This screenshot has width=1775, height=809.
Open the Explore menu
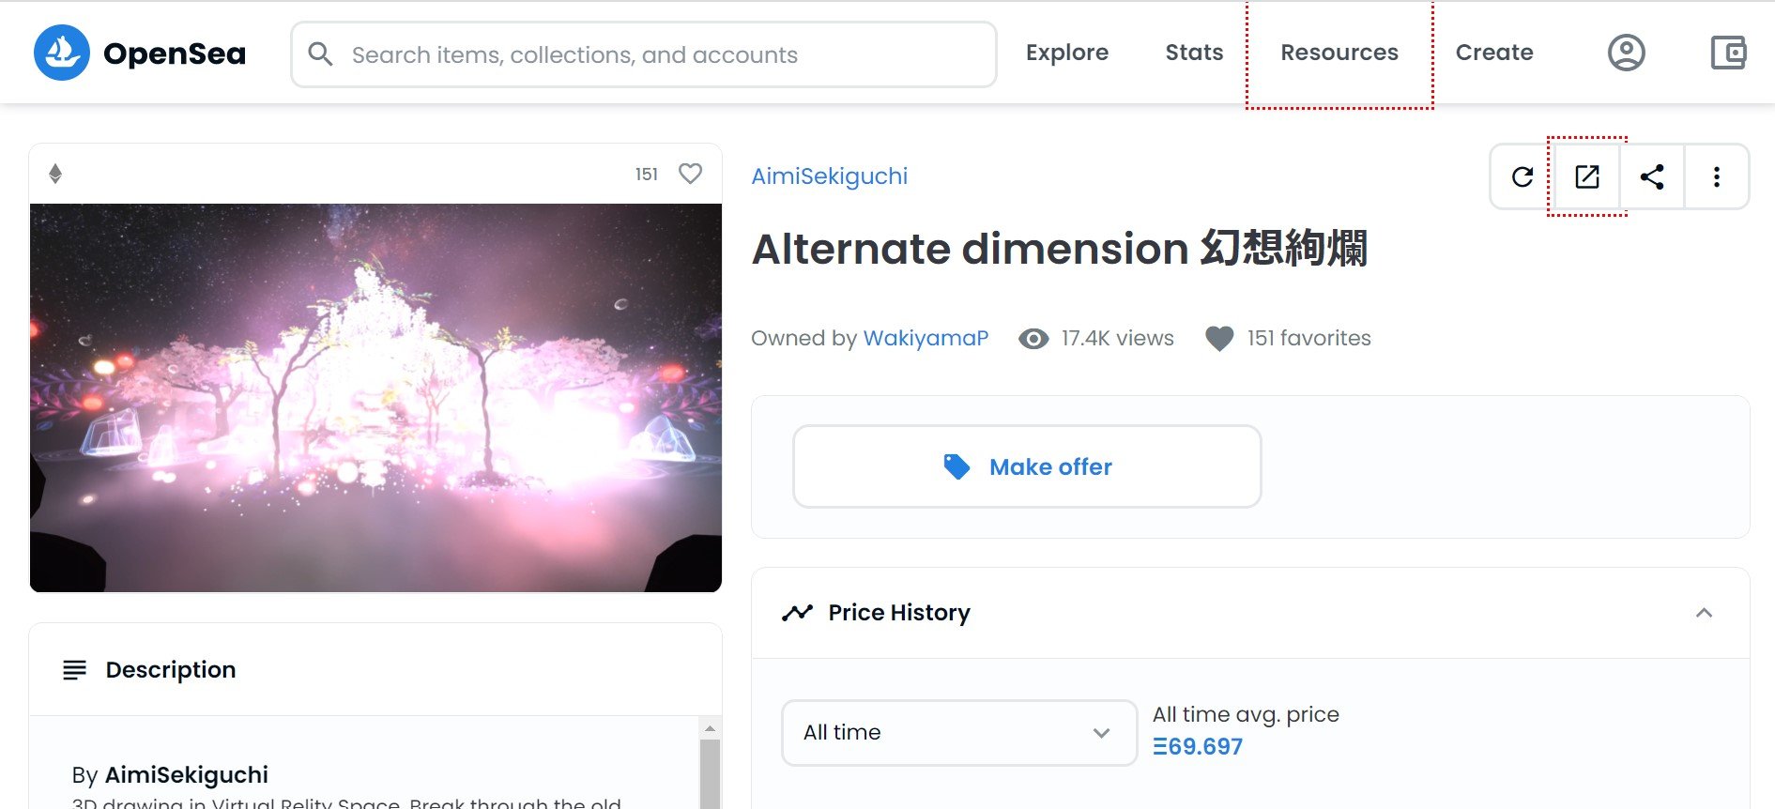click(x=1067, y=53)
